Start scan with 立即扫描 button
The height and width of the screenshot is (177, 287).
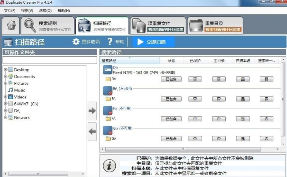[x=153, y=42]
